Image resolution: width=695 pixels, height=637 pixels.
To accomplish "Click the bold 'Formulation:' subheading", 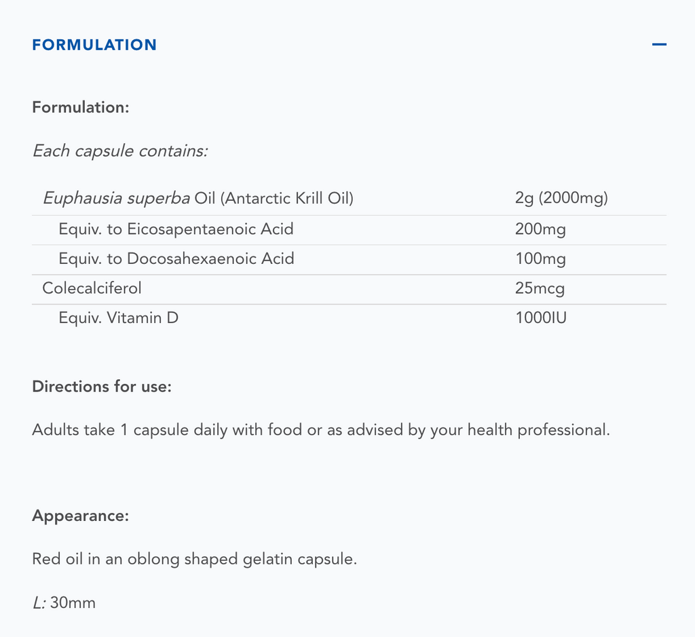I will (81, 107).
